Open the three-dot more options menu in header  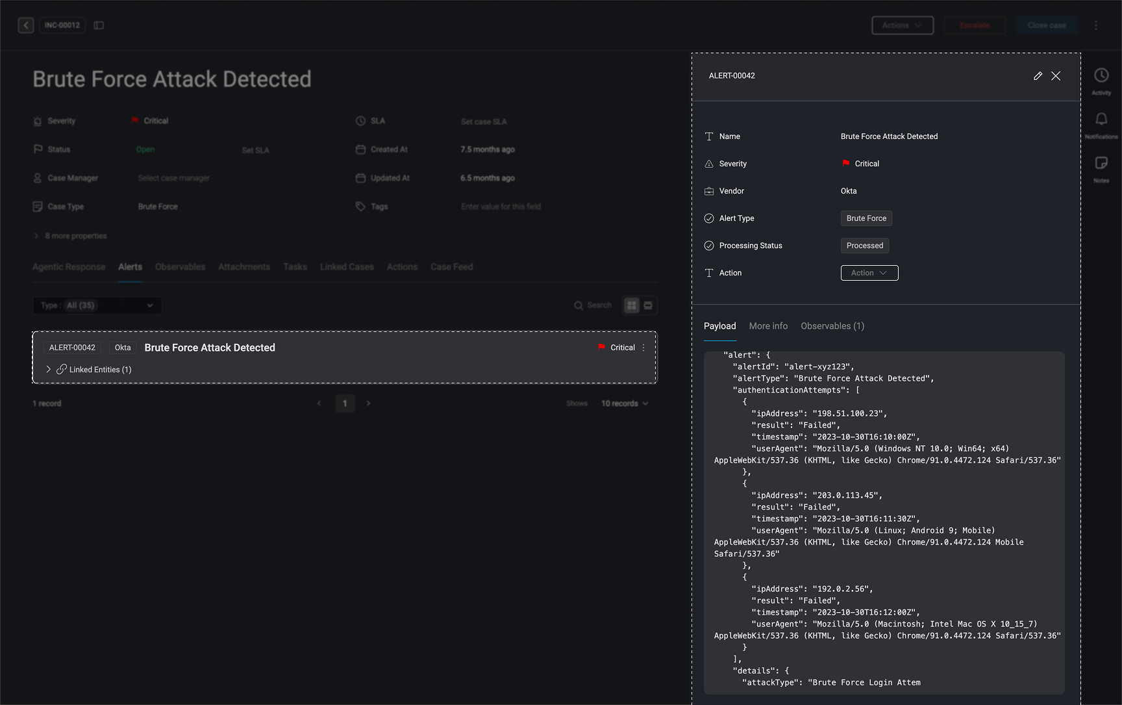click(x=1096, y=25)
